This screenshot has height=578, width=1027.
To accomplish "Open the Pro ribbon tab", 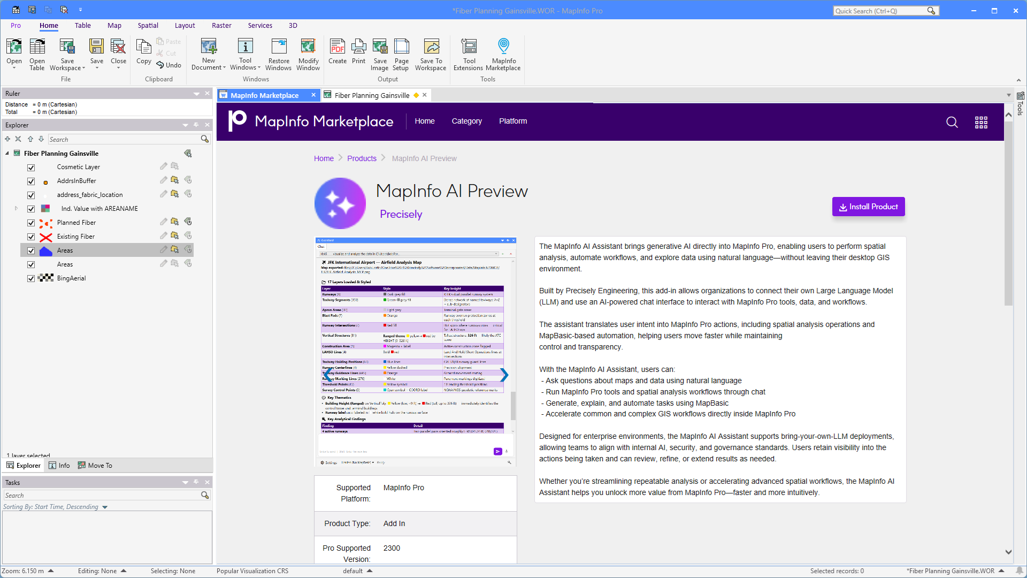I will tap(16, 26).
